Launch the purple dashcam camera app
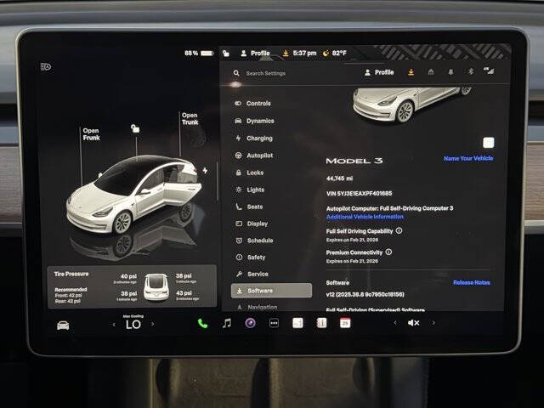This screenshot has width=544, height=408. (x=251, y=323)
